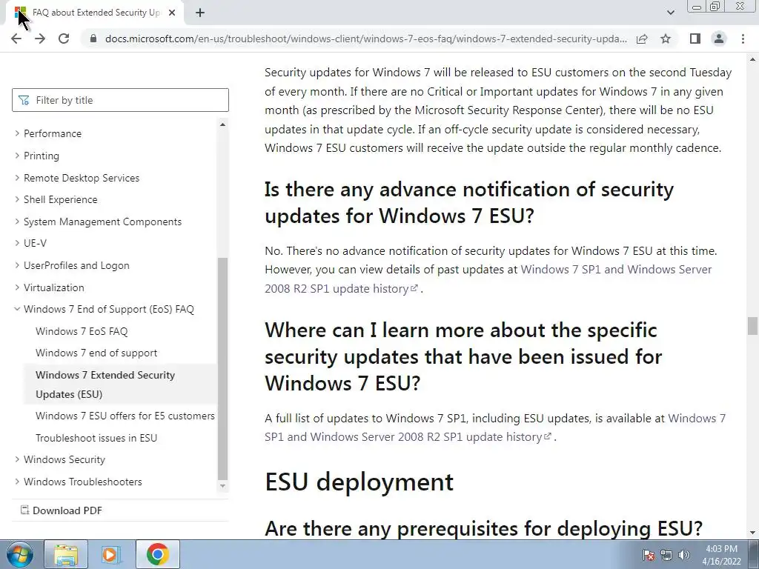Click the sidebar scrollbar thumb
The width and height of the screenshot is (759, 569).
point(222,367)
